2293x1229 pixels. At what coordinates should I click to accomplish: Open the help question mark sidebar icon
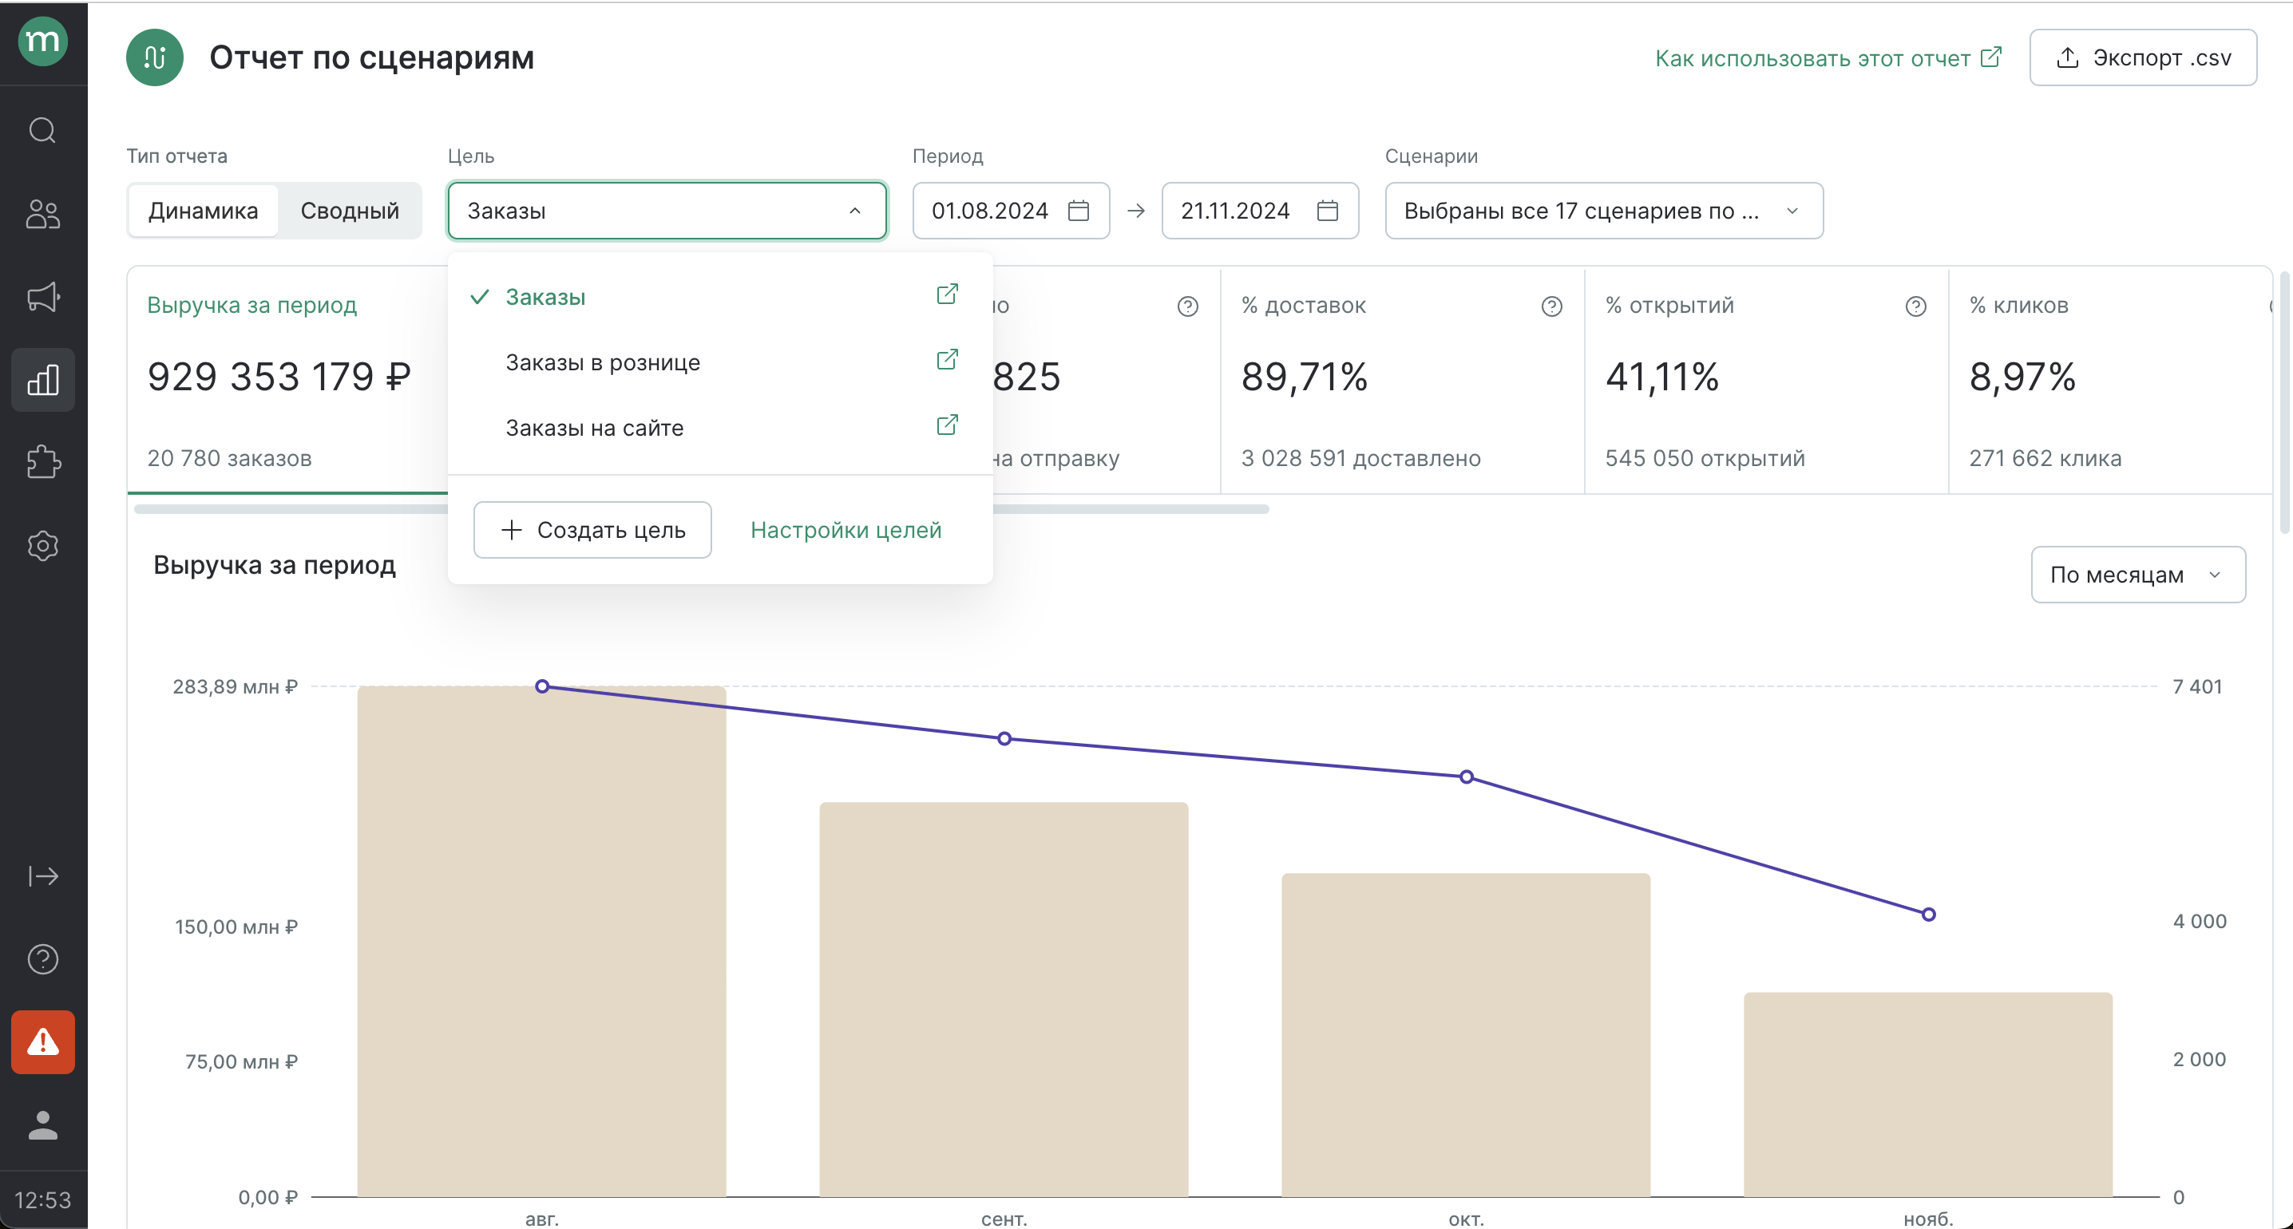pos(43,959)
